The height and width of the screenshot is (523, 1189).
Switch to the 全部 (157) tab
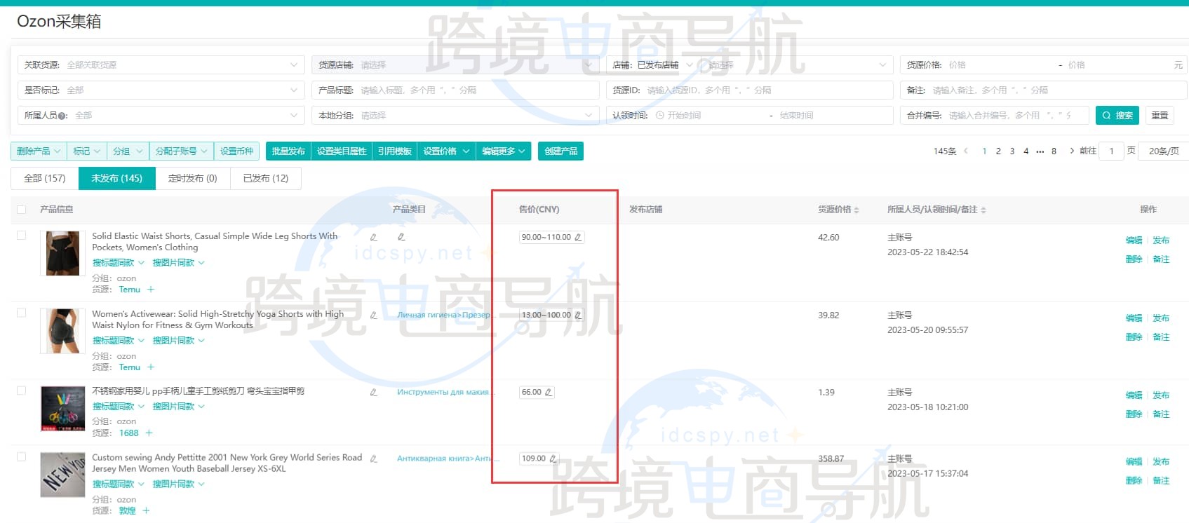pyautogui.click(x=45, y=178)
